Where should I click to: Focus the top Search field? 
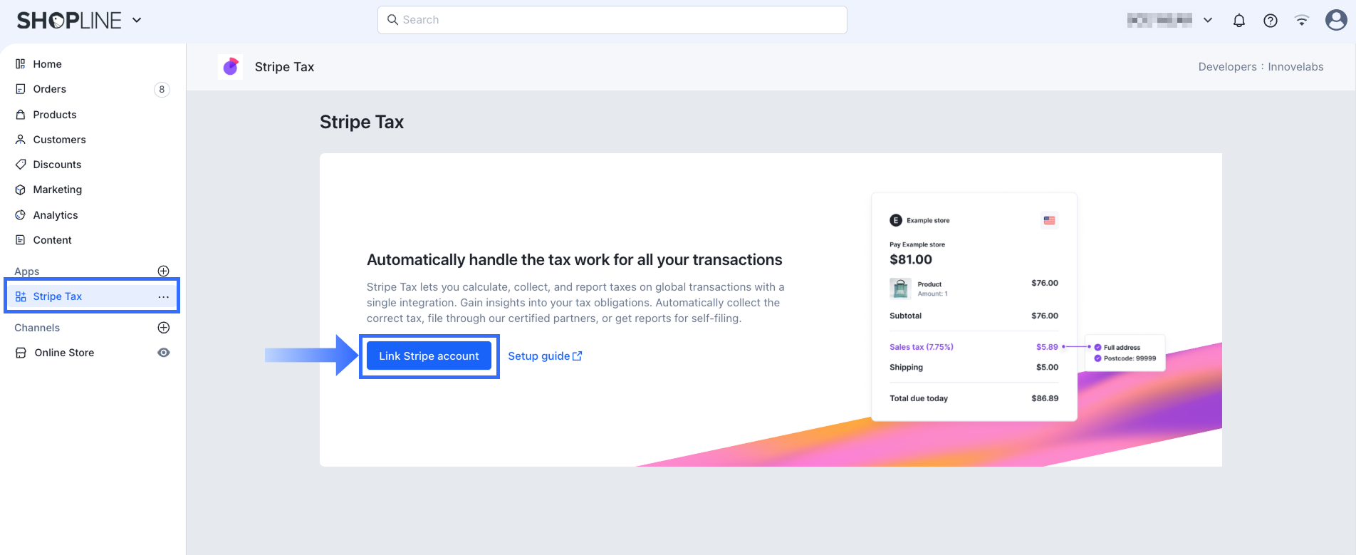612,20
